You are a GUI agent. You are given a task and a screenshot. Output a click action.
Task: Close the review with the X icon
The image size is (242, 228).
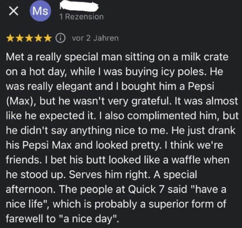13,12
